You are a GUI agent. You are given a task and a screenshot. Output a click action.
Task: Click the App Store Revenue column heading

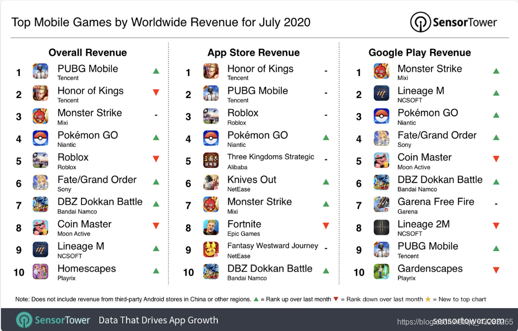[x=254, y=52]
